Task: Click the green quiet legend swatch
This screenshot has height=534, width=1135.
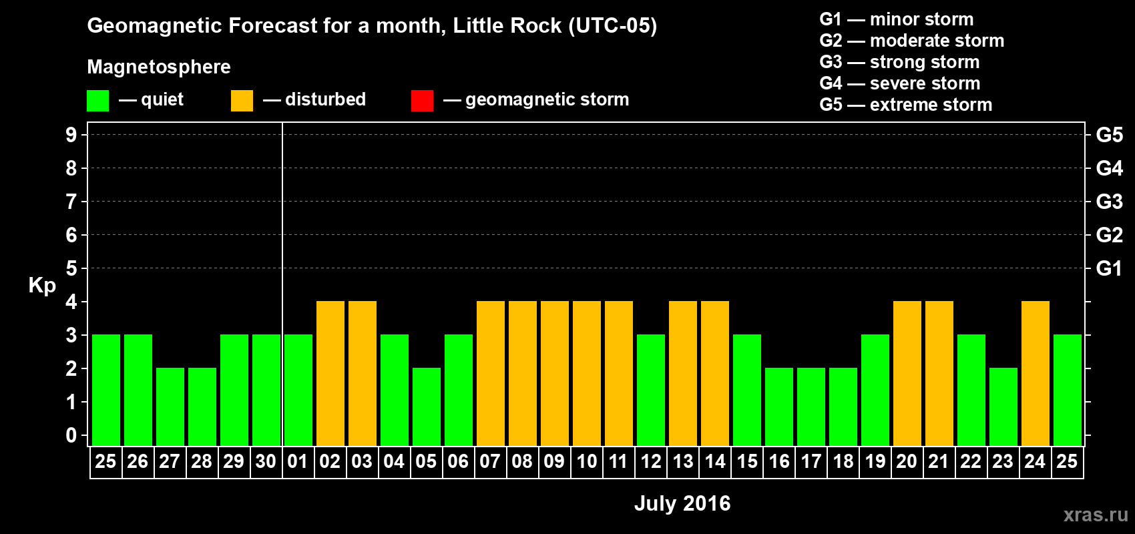Action: [x=97, y=101]
